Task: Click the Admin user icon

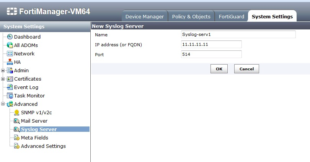Action: click(x=10, y=70)
